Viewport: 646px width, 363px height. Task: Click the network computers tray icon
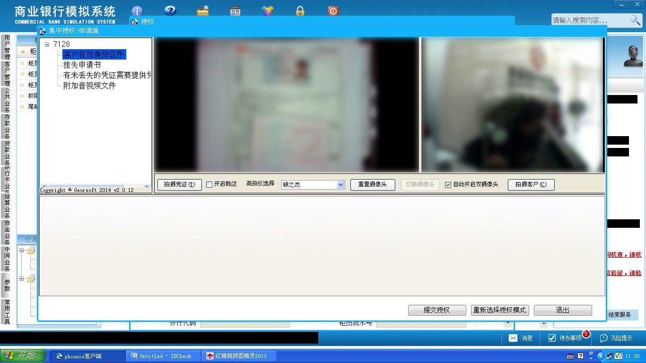click(610, 356)
